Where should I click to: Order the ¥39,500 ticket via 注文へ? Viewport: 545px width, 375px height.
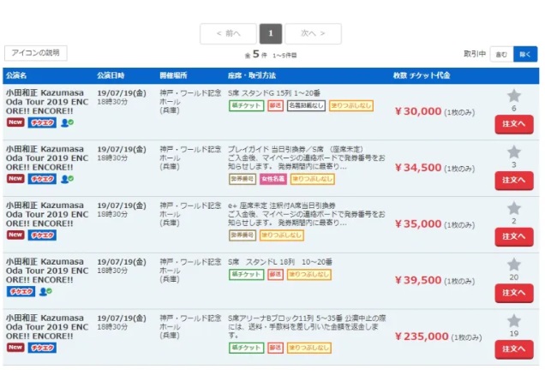pos(514,293)
